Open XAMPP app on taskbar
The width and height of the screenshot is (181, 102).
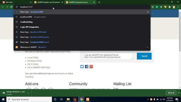(x=88, y=99)
